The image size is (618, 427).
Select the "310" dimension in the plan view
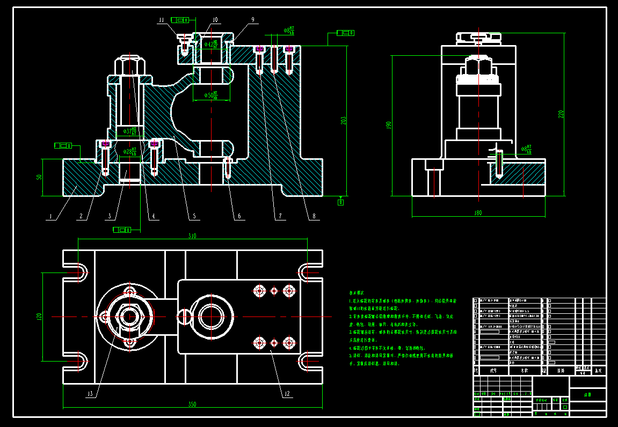point(192,235)
